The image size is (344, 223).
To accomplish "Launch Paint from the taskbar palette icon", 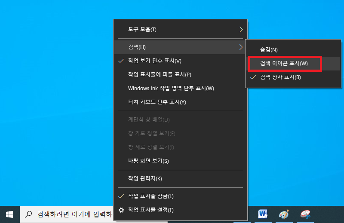I will 284,214.
